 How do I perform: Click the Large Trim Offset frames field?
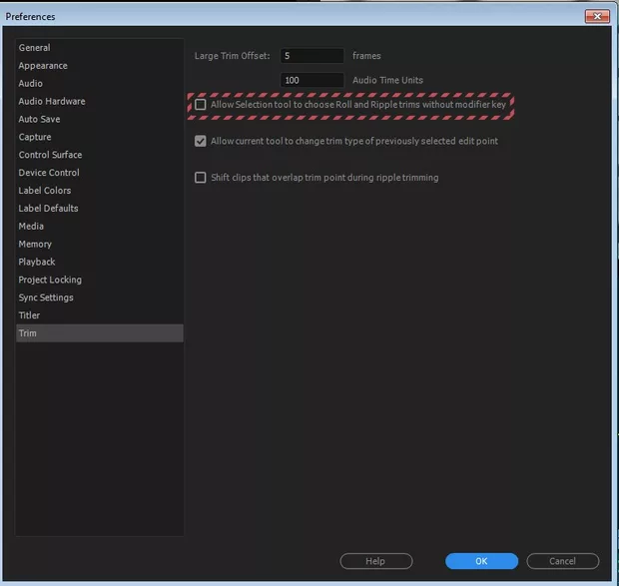[x=311, y=56]
